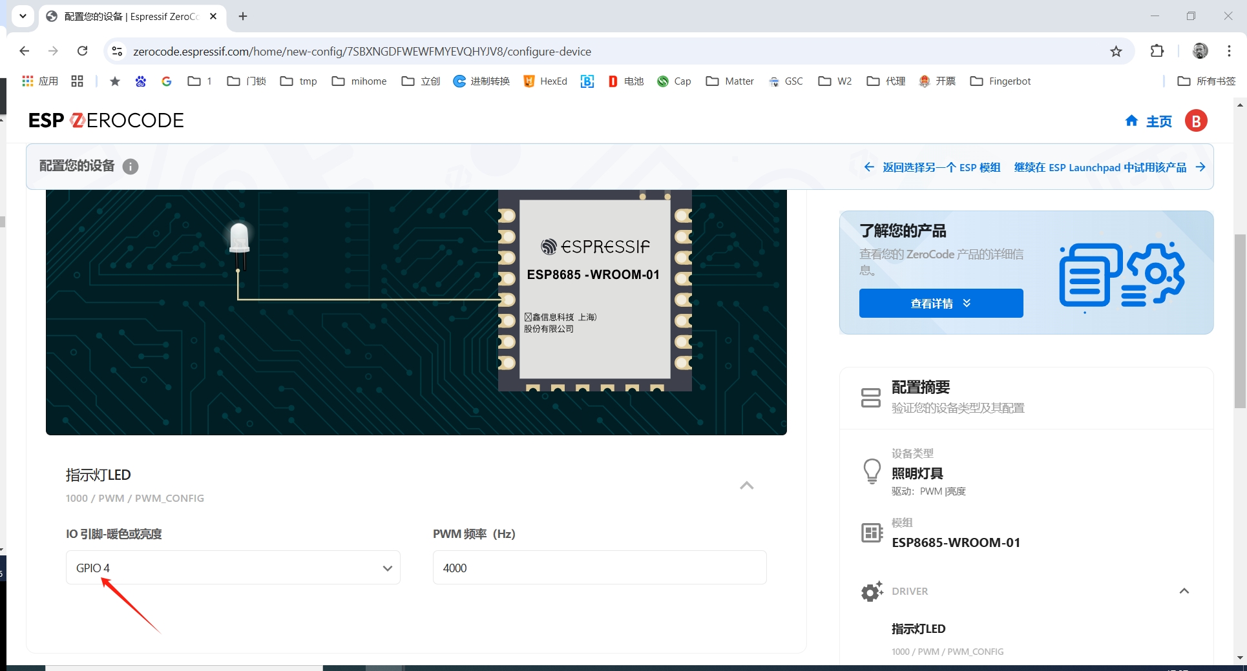Open a new browser tab
This screenshot has width=1247, height=671.
pyautogui.click(x=243, y=16)
